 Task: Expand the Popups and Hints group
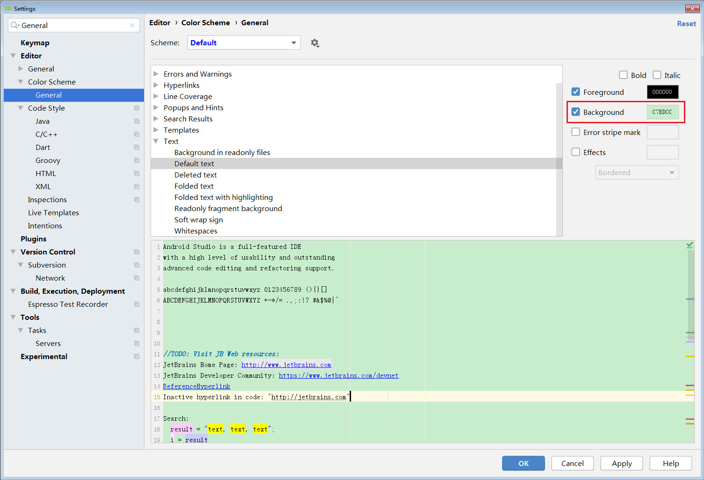tap(156, 107)
